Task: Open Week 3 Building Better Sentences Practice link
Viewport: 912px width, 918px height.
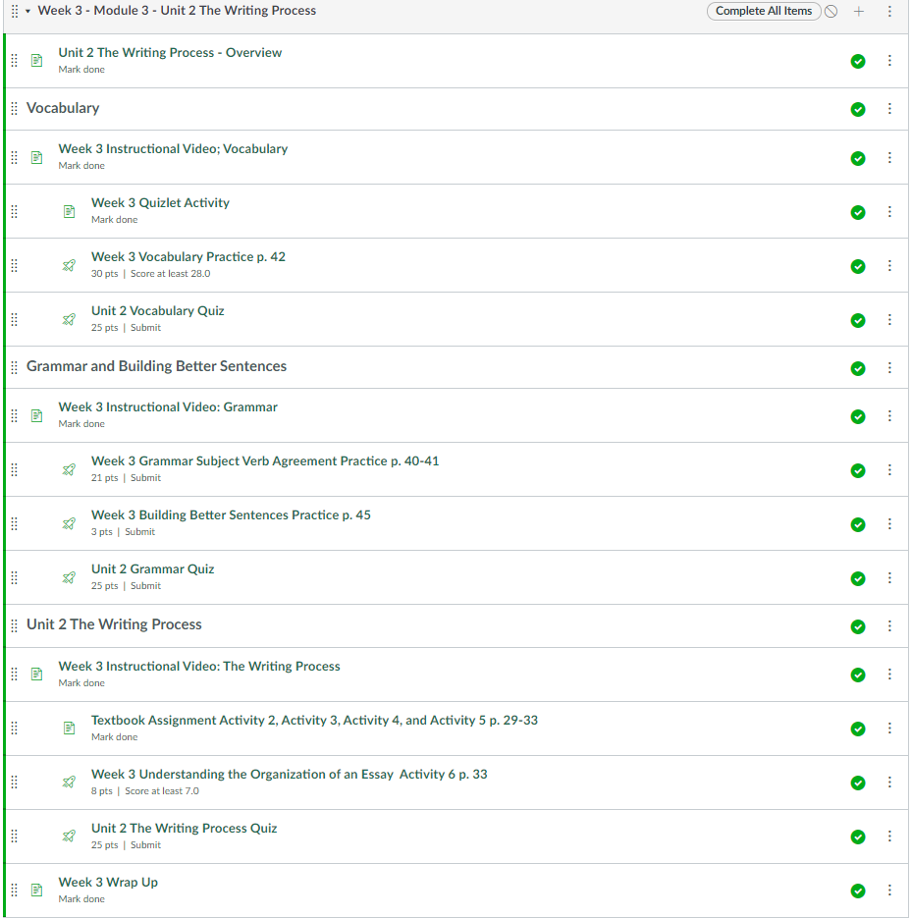Action: click(231, 514)
